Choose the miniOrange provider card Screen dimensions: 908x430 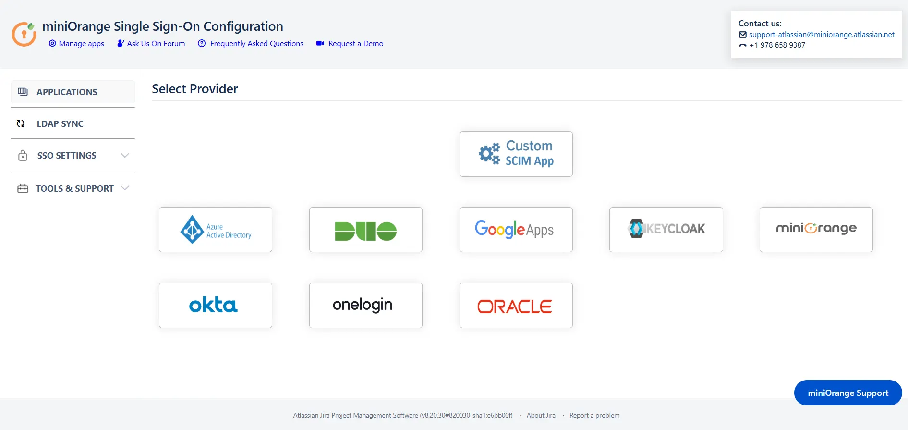click(816, 230)
